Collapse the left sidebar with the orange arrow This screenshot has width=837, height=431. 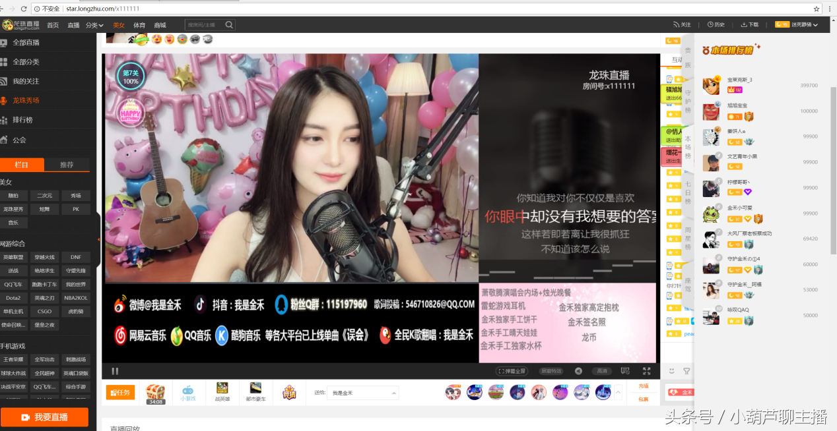[x=98, y=239]
